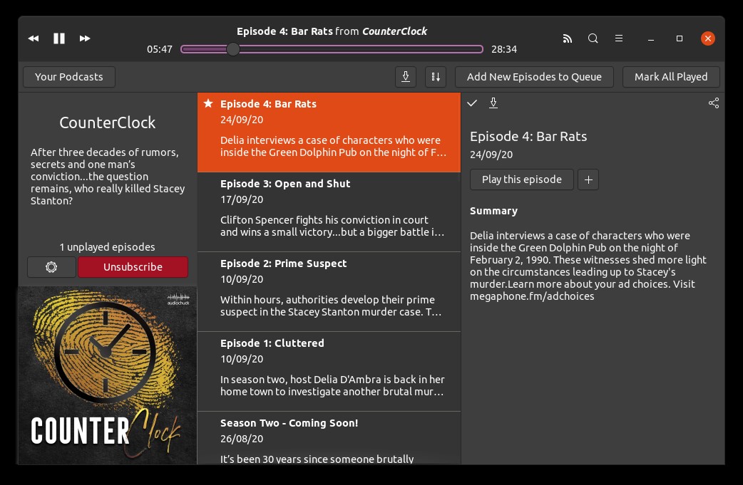Share the episode using the share icon
743x485 pixels.
click(x=714, y=103)
